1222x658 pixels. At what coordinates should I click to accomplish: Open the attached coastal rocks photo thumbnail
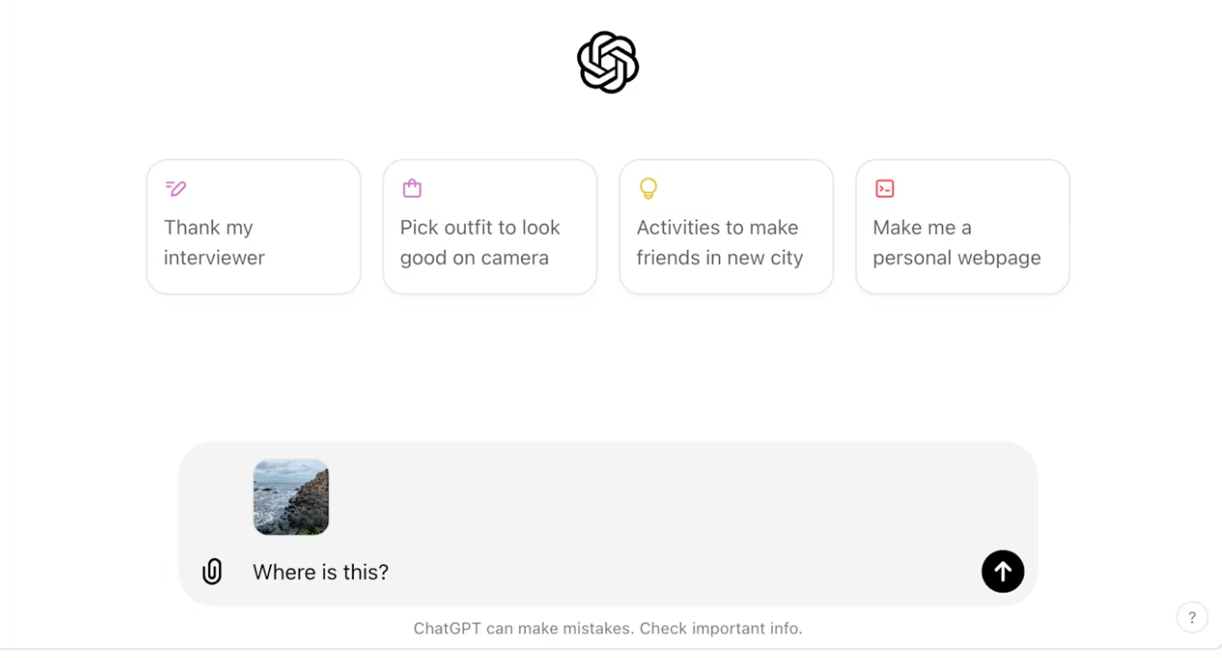pos(291,497)
